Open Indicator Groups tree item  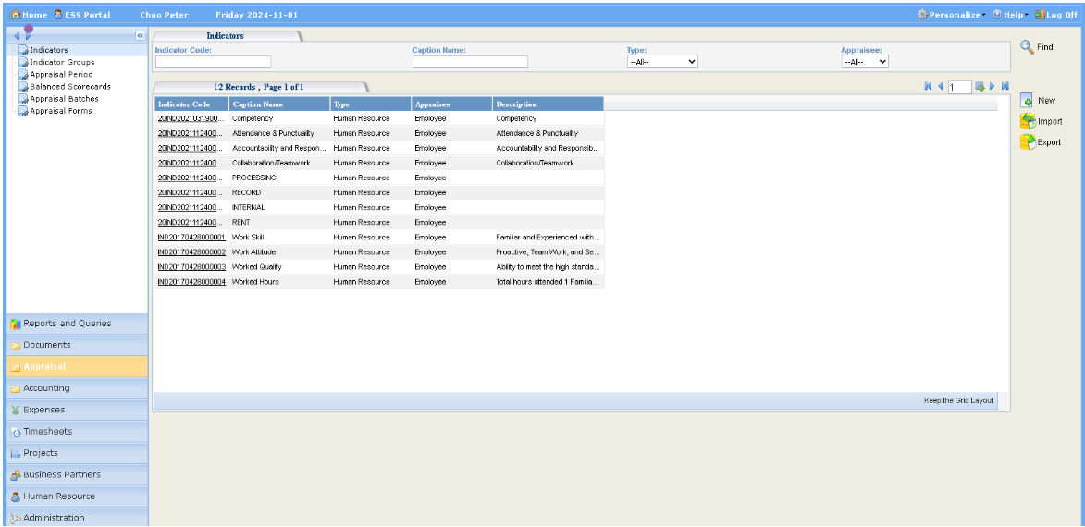pos(62,62)
